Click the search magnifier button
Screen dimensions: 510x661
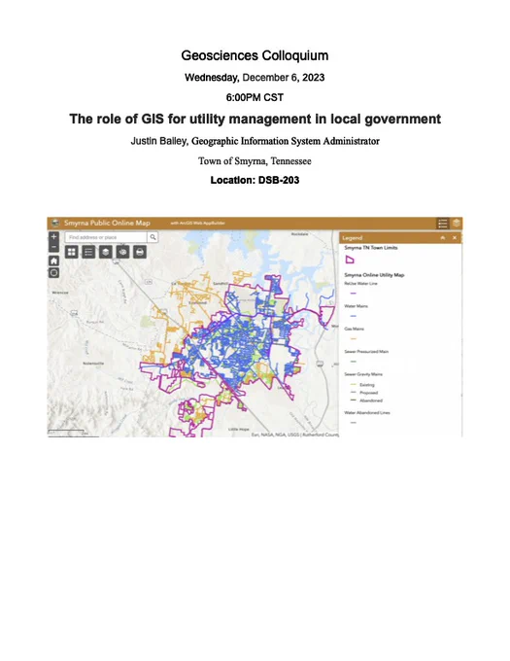(x=153, y=237)
